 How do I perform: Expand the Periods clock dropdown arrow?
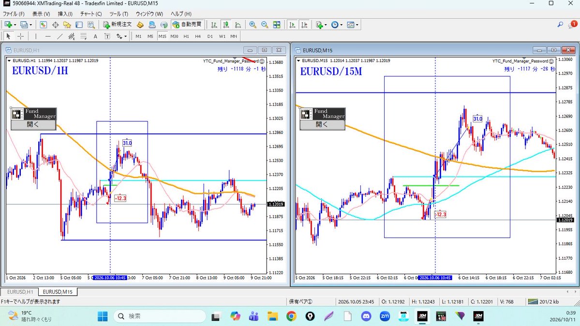pyautogui.click(x=341, y=25)
